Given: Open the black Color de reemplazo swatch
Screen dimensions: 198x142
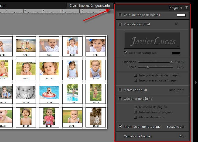Looking at the screenshot, I should (176, 53).
